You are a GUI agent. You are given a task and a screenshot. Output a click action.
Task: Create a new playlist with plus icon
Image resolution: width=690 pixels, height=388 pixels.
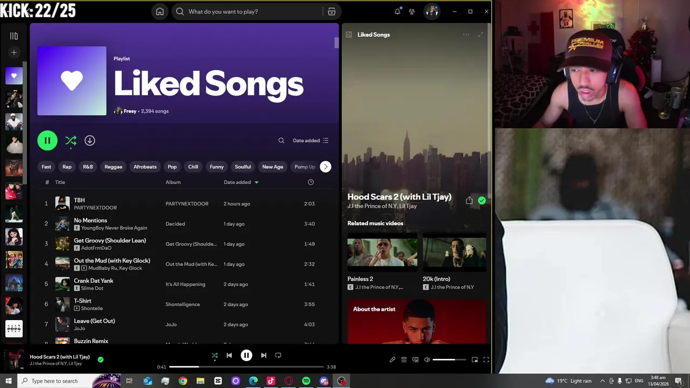[x=14, y=52]
